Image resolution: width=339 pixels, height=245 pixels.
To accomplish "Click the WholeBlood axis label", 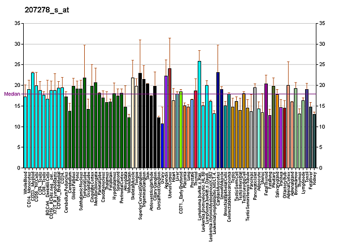I will [26, 183].
